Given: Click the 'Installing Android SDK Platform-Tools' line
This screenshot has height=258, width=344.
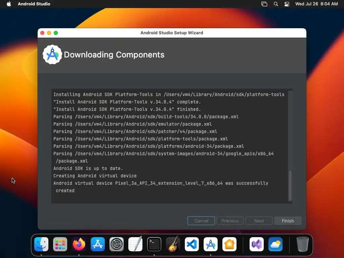Looking at the screenshot, I should coord(169,94).
